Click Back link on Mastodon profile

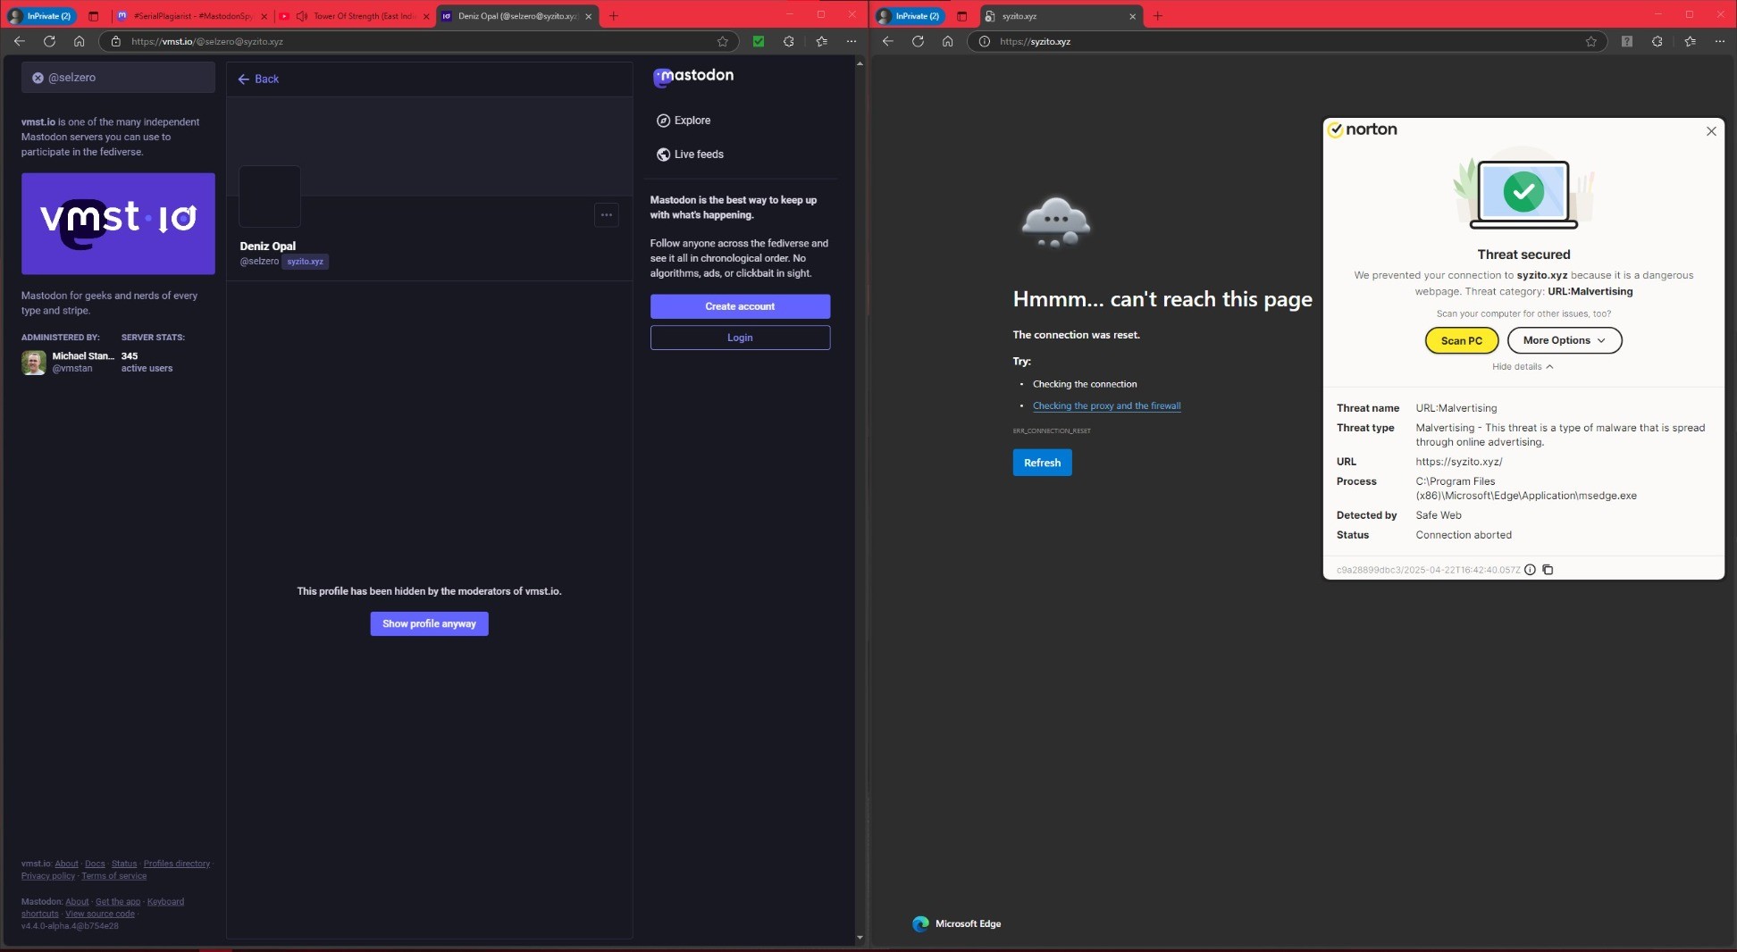(x=258, y=79)
